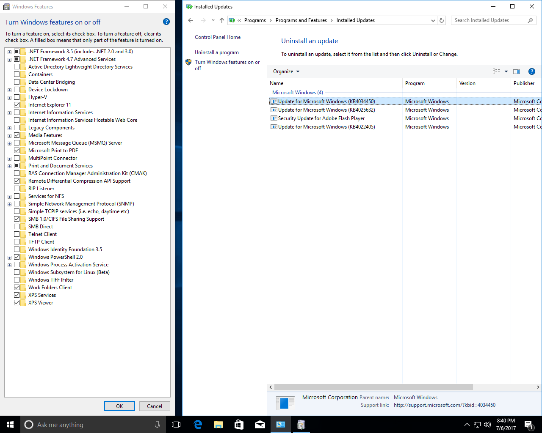Expand Print and Document Services node
542x433 pixels.
click(x=9, y=166)
